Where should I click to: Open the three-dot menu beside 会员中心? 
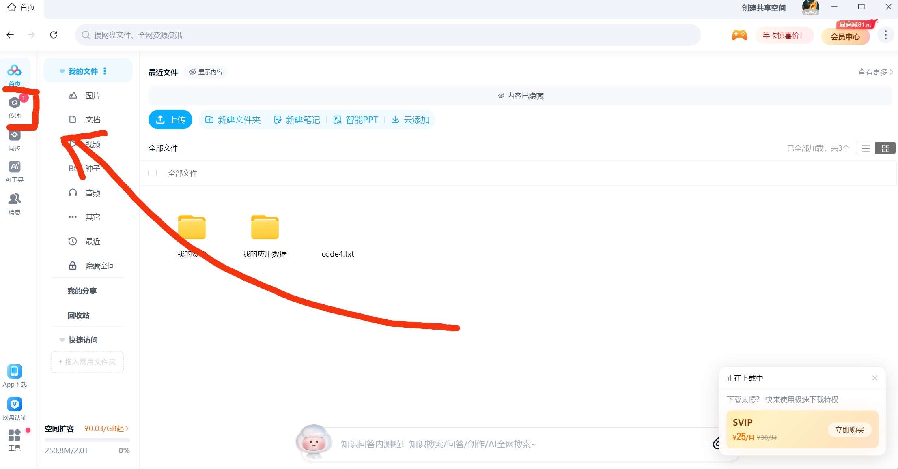tap(885, 35)
